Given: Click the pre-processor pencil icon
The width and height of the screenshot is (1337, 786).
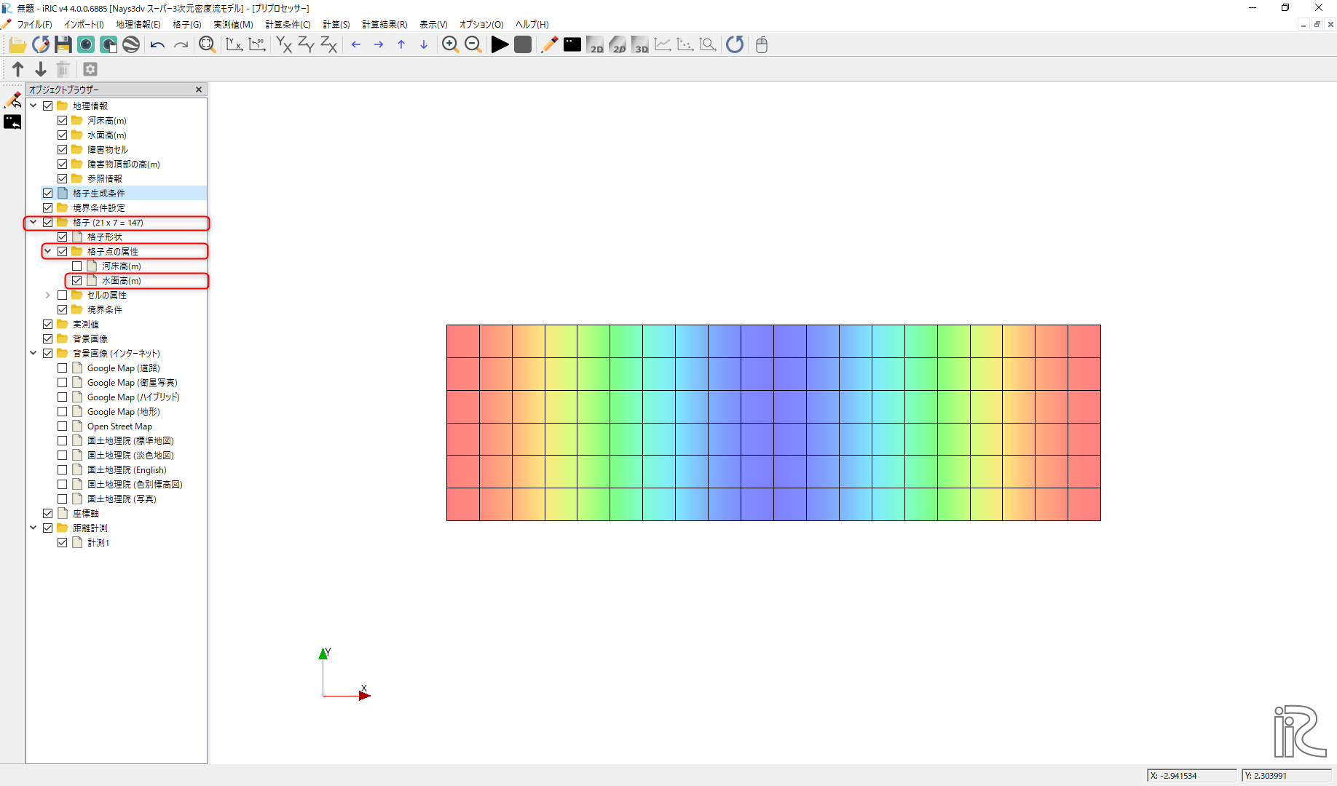Looking at the screenshot, I should click(549, 45).
